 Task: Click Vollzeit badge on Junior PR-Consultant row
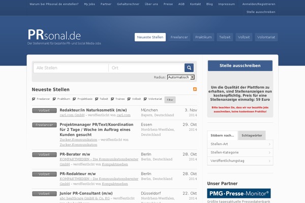click(44, 194)
